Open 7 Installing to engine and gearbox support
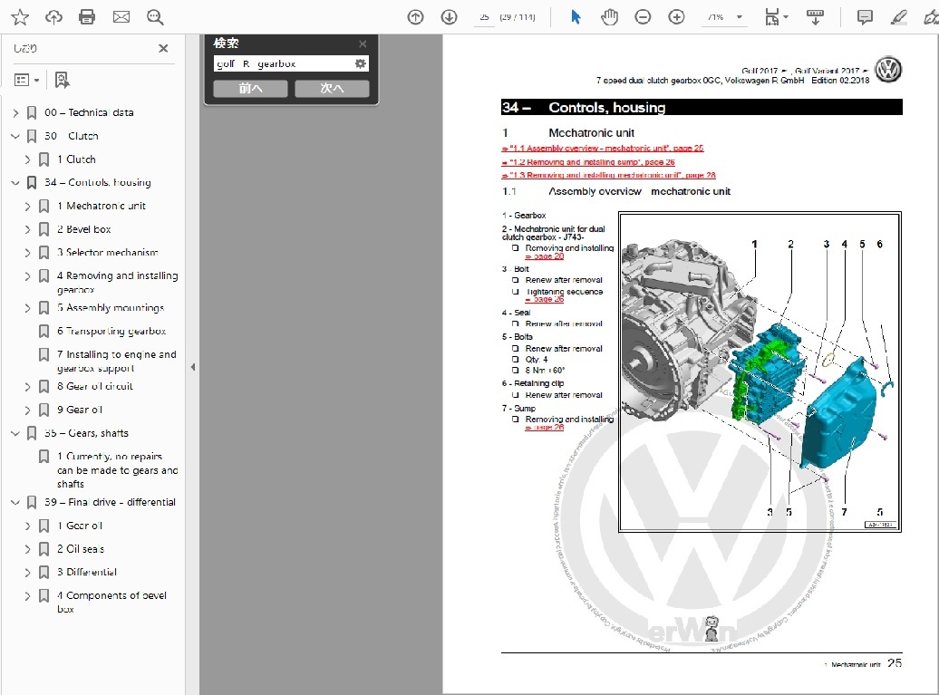Screen dimensions: 939x695 click(x=117, y=361)
